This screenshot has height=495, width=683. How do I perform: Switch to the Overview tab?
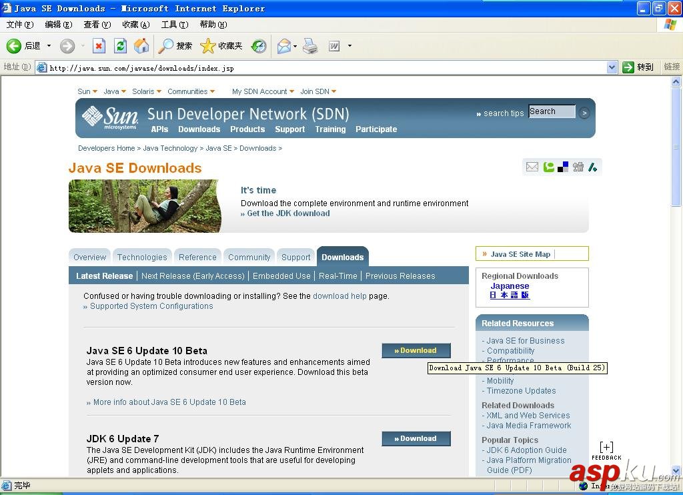[x=90, y=257]
